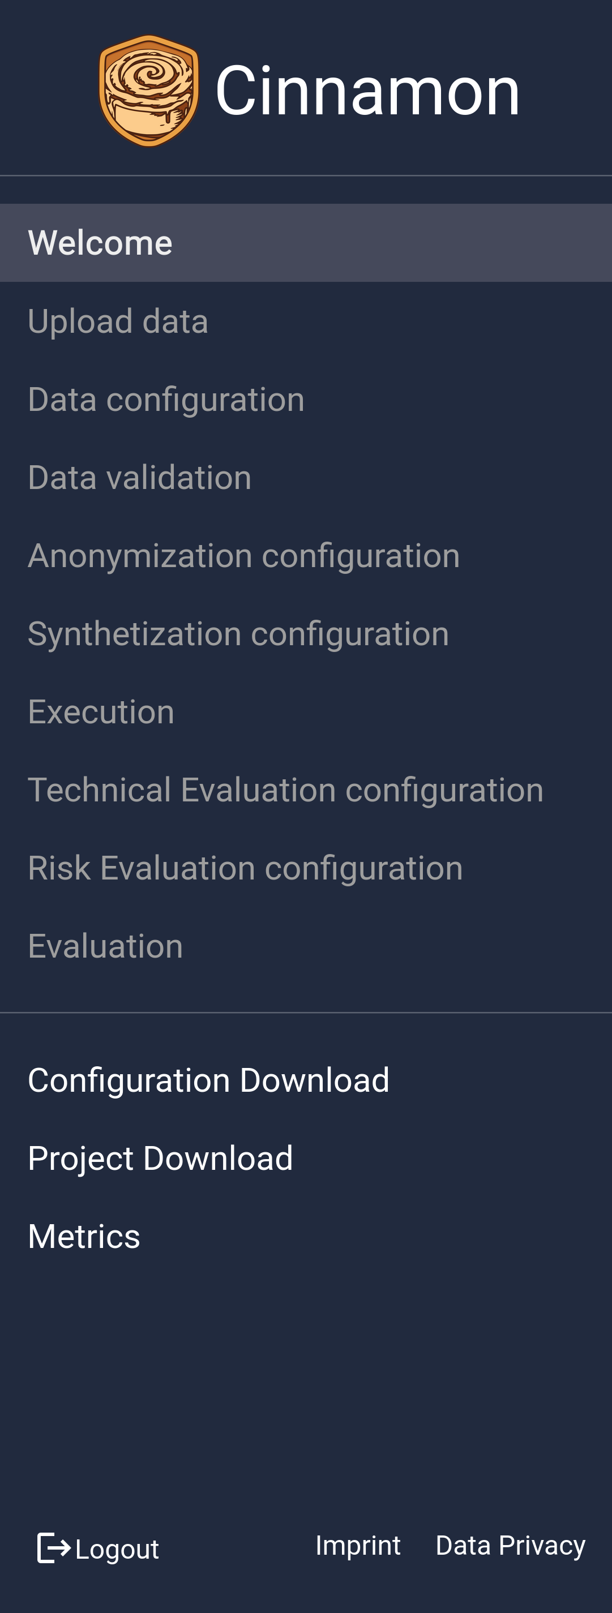Click Configuration Download
Screen dimensions: 612x1613
coord(208,1081)
